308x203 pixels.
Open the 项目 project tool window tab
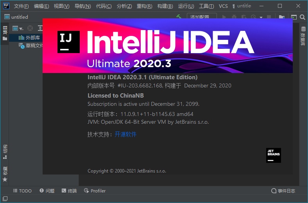coord(5,33)
